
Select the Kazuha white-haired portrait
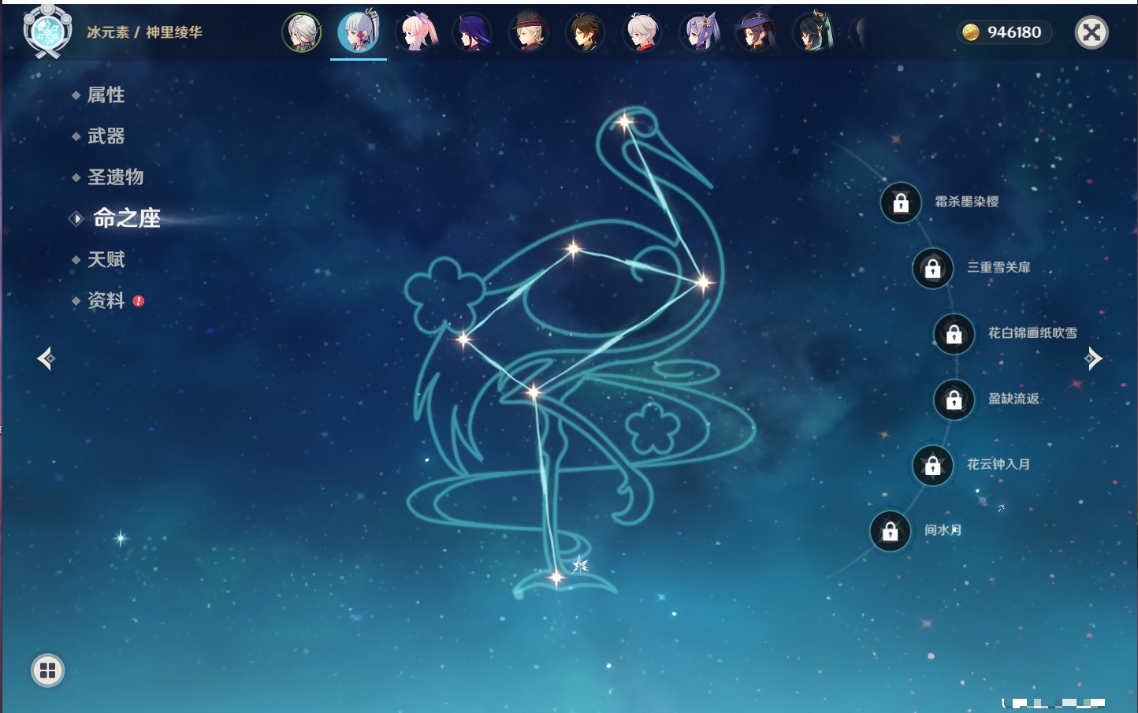tap(642, 32)
